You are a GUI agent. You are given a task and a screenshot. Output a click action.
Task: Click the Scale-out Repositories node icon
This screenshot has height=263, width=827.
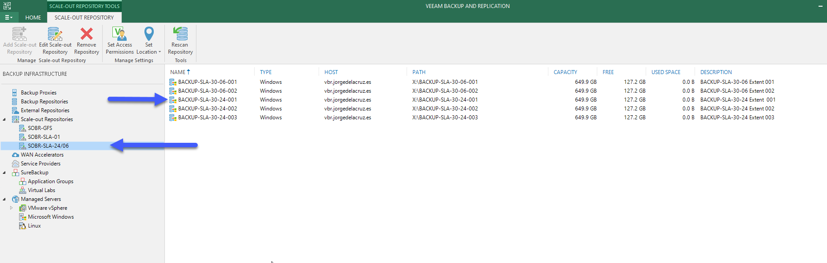click(15, 119)
